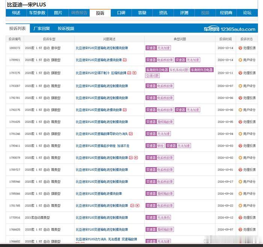Image resolution: width=263 pixels, height=247 pixels.
Task: Click 滑阀箱故障 tag in row 1791625
Action: pyautogui.click(x=165, y=122)
